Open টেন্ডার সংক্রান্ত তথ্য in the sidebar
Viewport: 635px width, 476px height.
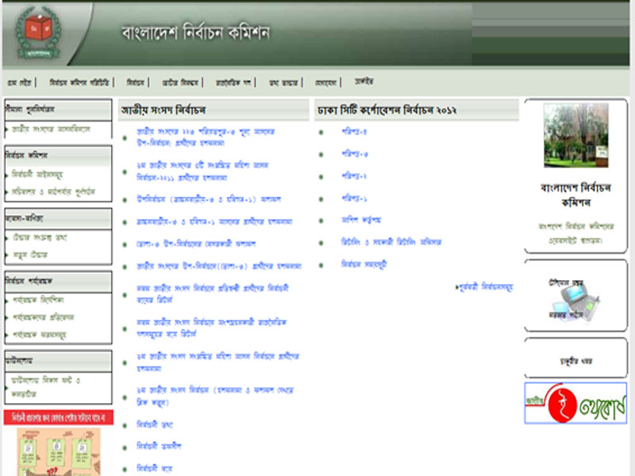39,237
